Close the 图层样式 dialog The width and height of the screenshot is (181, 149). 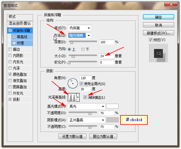171,5
